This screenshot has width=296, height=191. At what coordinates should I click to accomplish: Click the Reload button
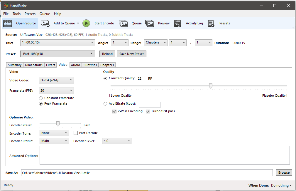(x=107, y=54)
